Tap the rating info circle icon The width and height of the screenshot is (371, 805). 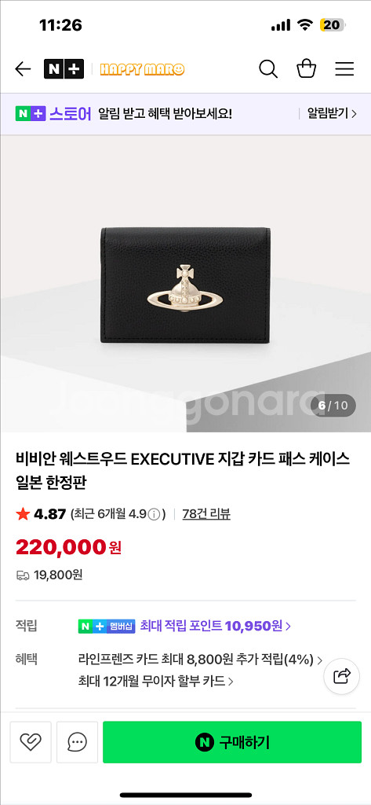(x=155, y=514)
